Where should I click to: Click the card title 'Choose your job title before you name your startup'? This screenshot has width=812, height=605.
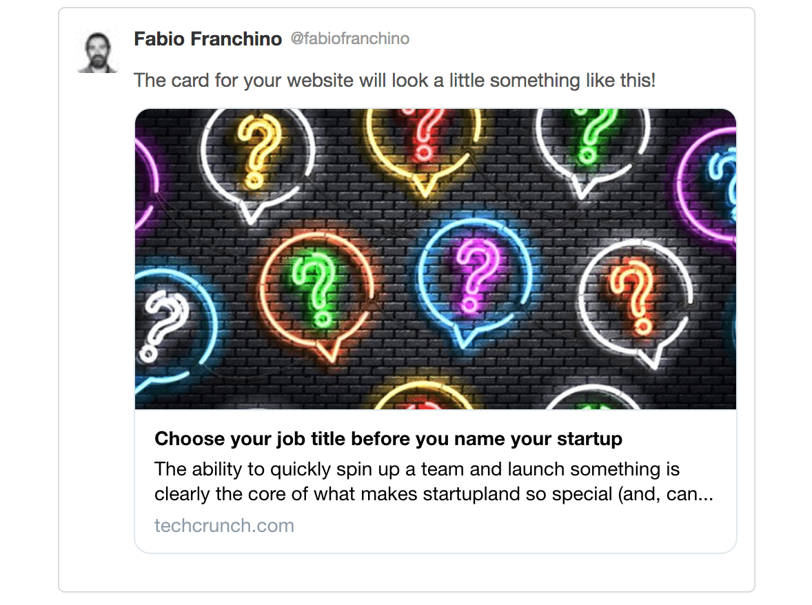pyautogui.click(x=388, y=438)
